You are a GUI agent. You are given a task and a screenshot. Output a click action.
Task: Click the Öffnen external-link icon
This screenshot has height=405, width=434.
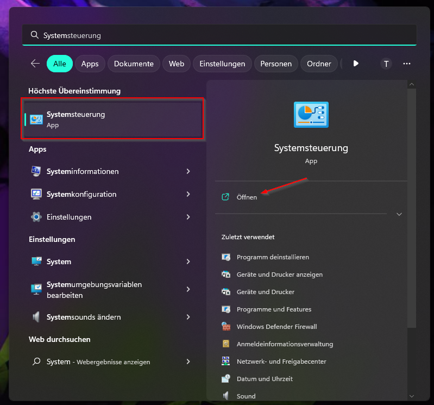tap(225, 197)
